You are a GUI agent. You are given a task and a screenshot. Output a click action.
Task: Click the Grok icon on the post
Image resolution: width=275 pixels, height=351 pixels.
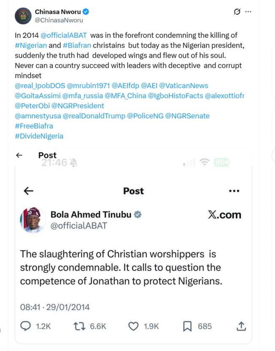(237, 12)
